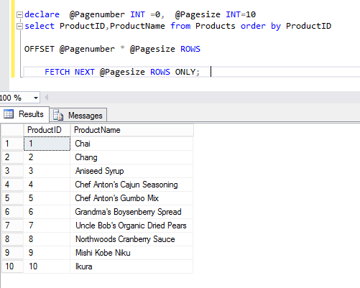This screenshot has width=360, height=288.
Task: Select row header number 8
Action: coord(12,239)
